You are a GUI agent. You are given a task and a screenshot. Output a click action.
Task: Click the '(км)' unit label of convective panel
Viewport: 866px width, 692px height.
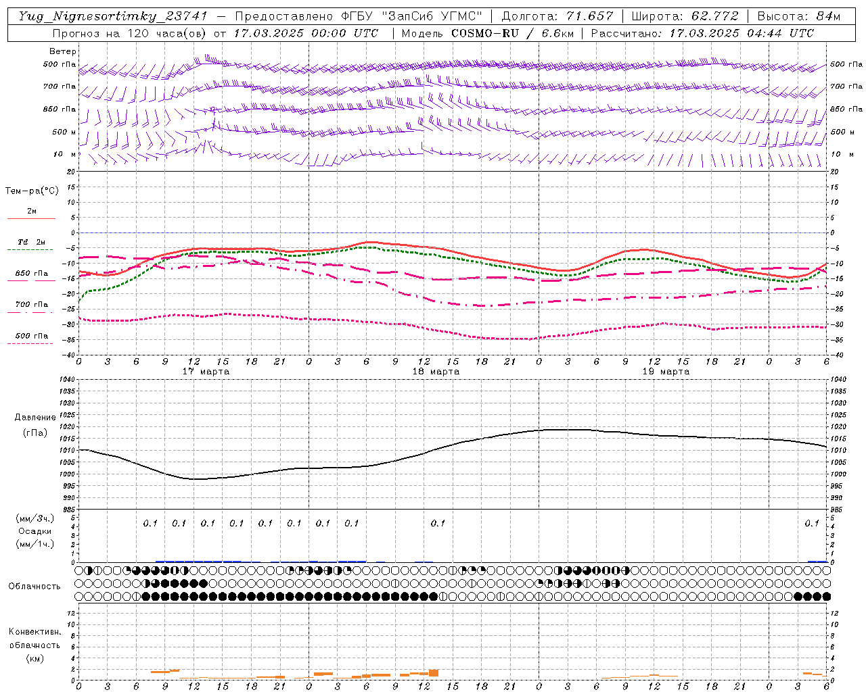click(x=35, y=658)
